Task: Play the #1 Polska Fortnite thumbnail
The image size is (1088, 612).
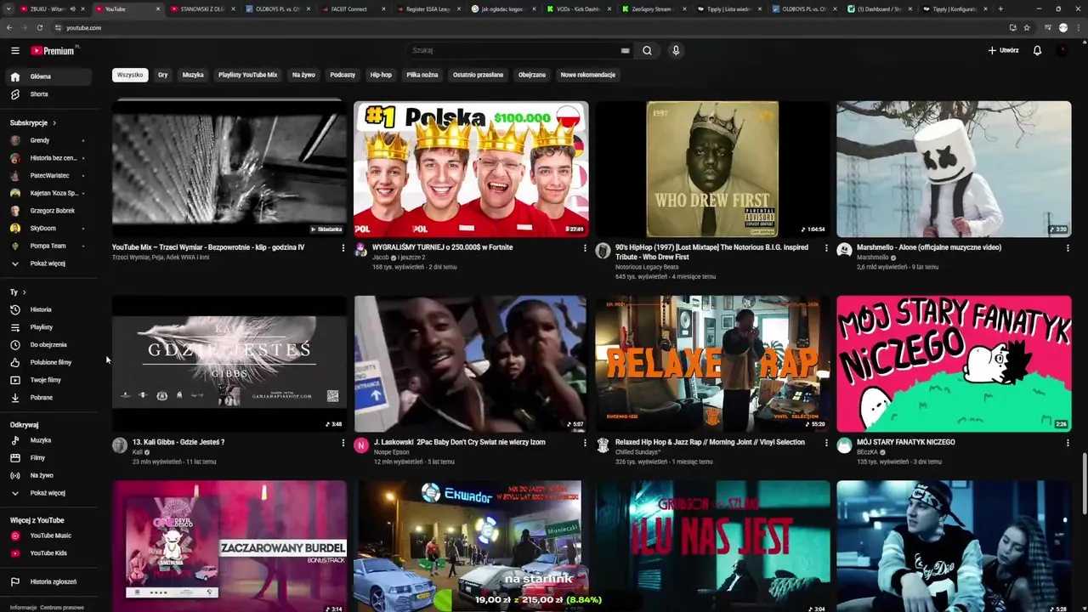Action: pos(471,169)
